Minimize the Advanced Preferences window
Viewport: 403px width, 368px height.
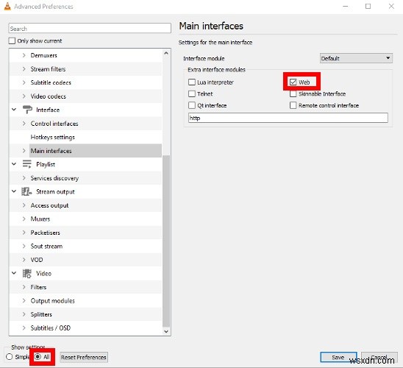346,6
